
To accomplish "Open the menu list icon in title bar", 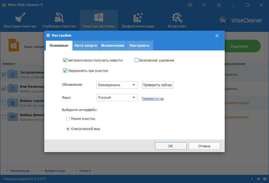I will tap(219, 5).
